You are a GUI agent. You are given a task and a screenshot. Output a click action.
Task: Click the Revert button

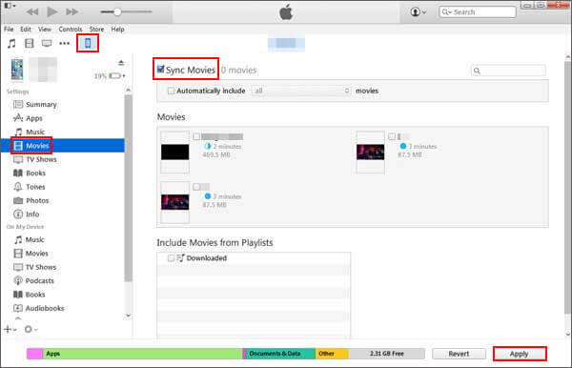(459, 354)
